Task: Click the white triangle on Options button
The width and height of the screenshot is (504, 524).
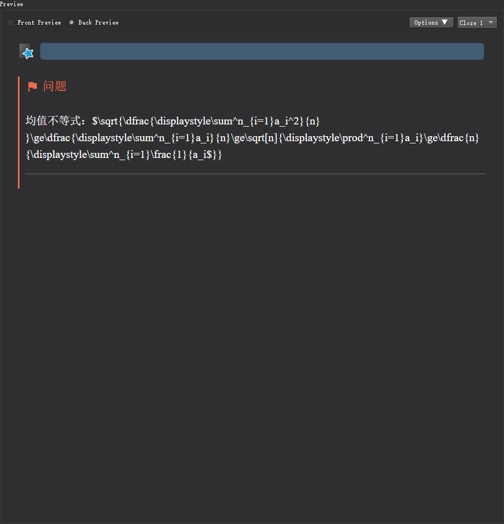Action: [x=444, y=22]
